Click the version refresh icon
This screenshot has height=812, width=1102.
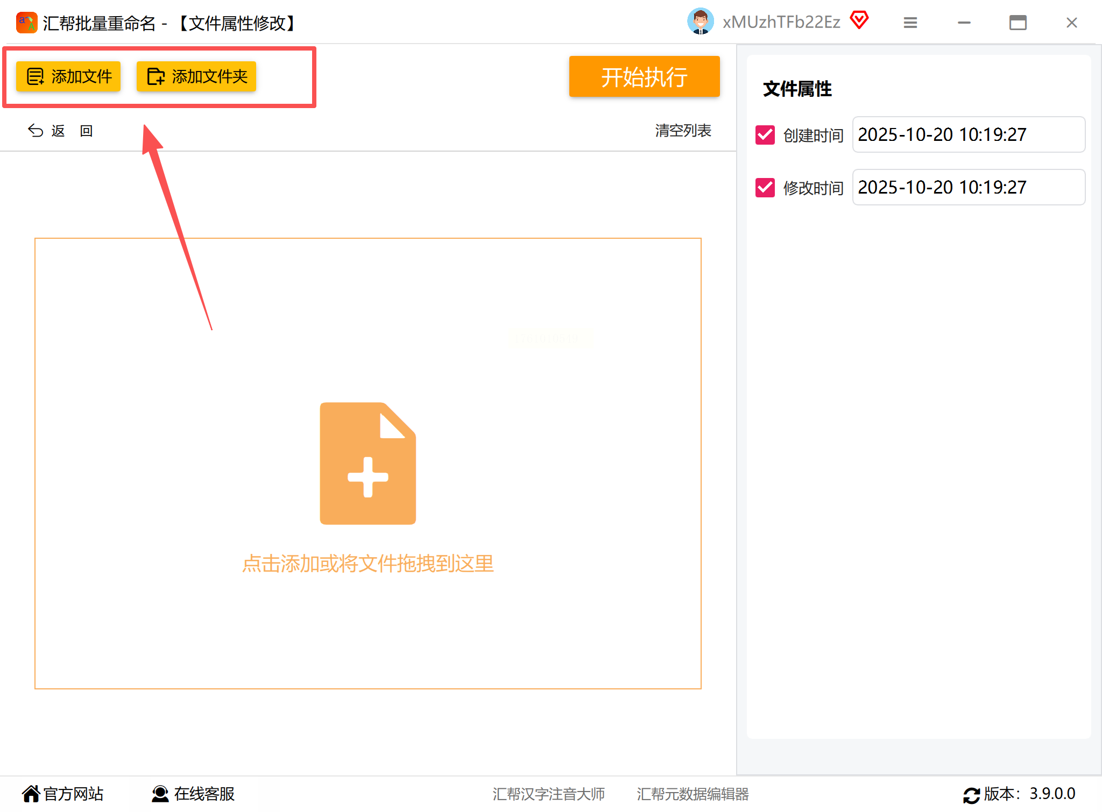pyautogui.click(x=971, y=795)
